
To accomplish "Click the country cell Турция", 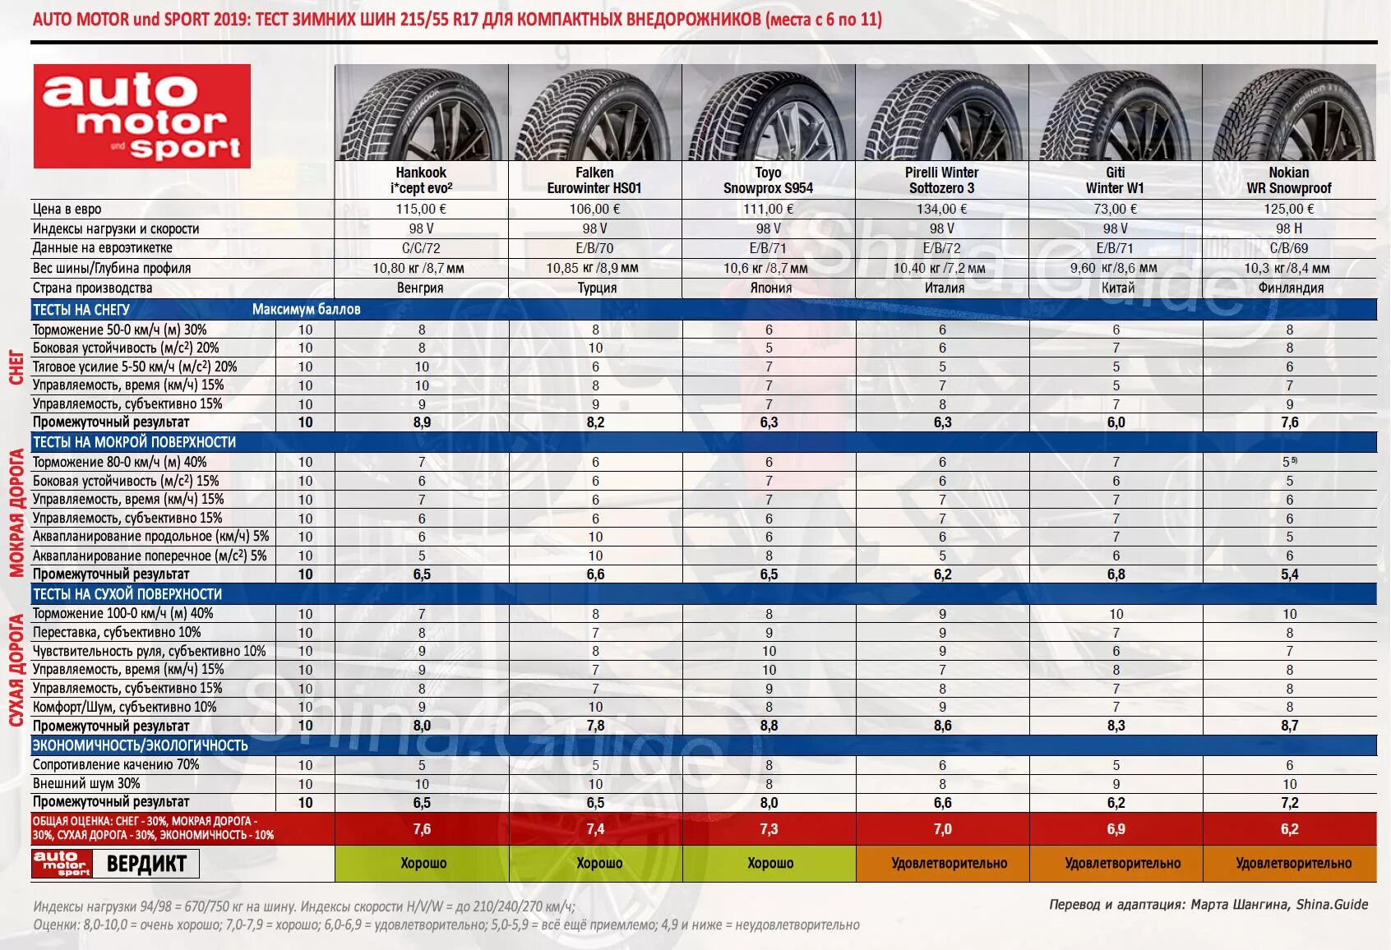I will pyautogui.click(x=597, y=288).
